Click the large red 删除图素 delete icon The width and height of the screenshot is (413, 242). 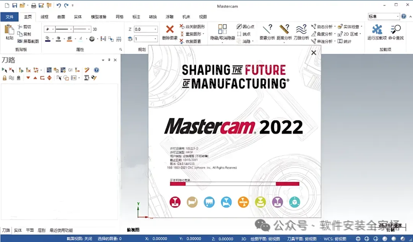tap(170, 29)
